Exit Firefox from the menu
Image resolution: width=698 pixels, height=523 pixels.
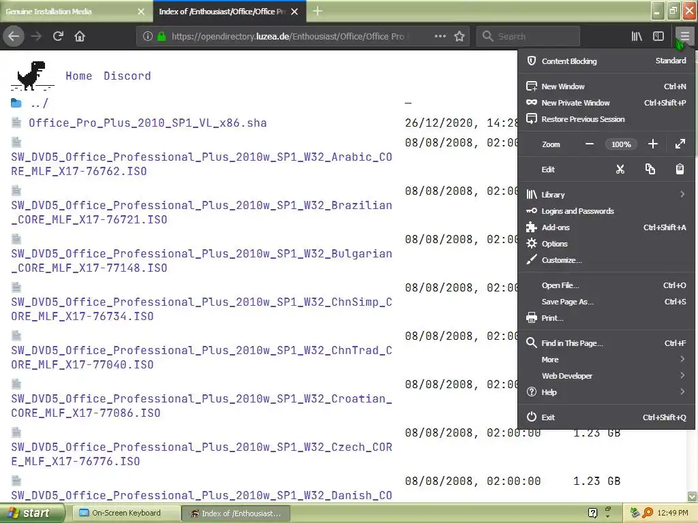[606, 417]
